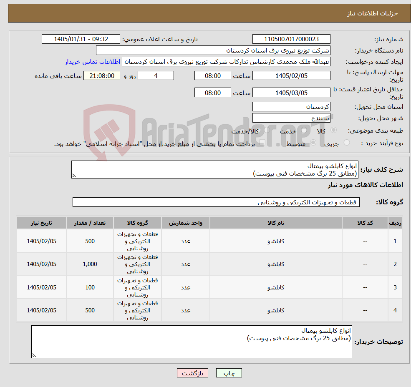411x387 pixels.
Task: Click the buyer notes text area
Action: tap(192, 342)
